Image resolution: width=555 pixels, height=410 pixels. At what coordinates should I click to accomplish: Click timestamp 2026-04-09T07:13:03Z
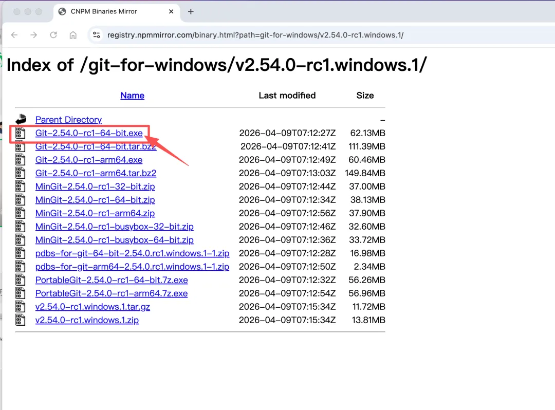[x=287, y=173]
